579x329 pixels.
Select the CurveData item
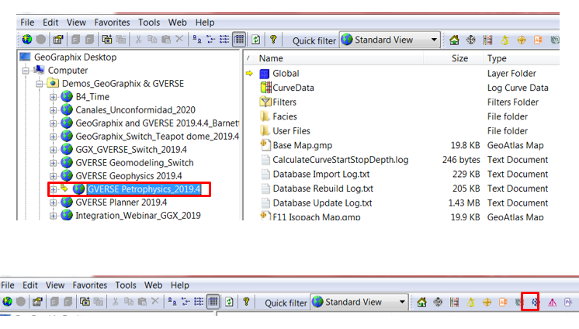click(x=293, y=88)
